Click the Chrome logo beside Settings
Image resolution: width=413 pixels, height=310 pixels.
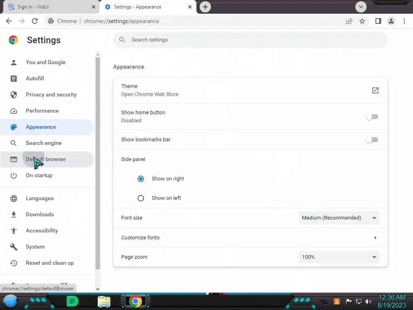pos(13,40)
